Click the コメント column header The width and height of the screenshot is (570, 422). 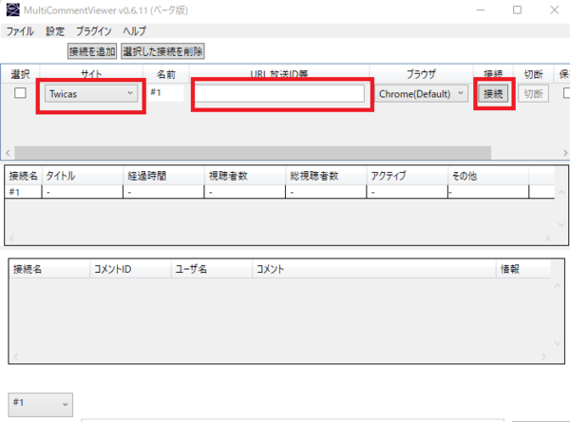[x=374, y=269]
